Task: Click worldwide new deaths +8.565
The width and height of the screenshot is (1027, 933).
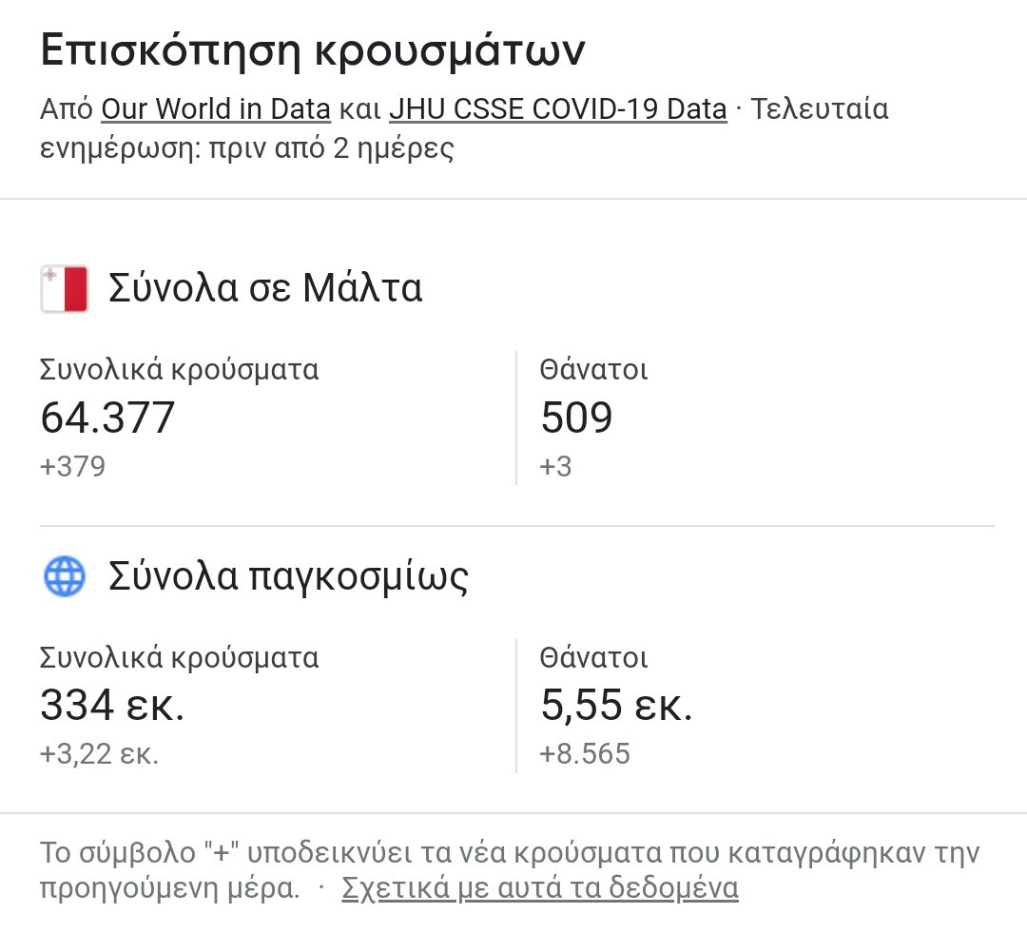Action: (x=585, y=754)
